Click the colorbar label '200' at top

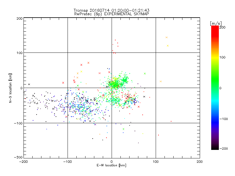coord(222,27)
